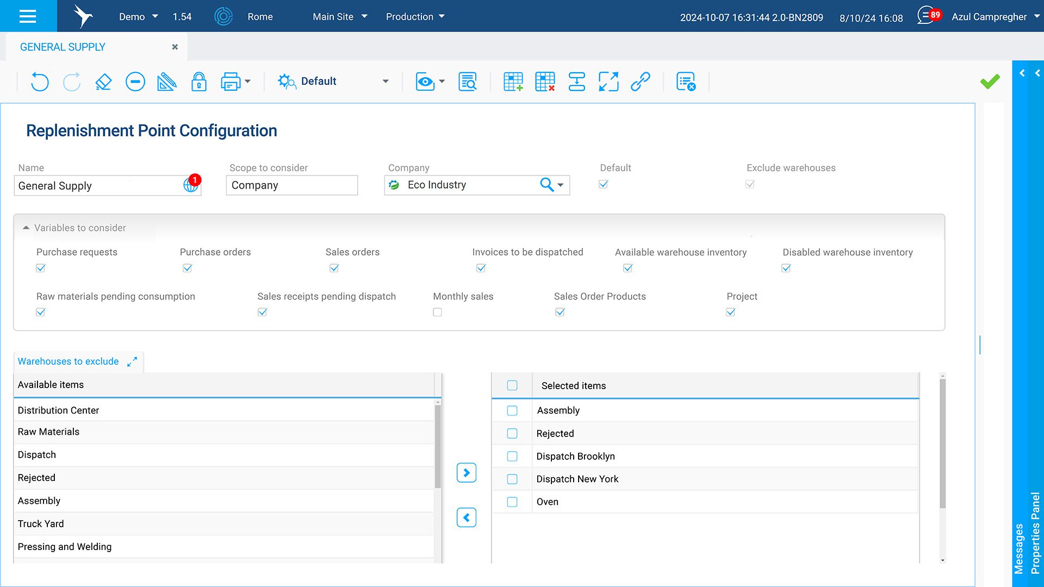Enable the Monthly sales checkbox
The image size is (1044, 587).
pos(437,312)
